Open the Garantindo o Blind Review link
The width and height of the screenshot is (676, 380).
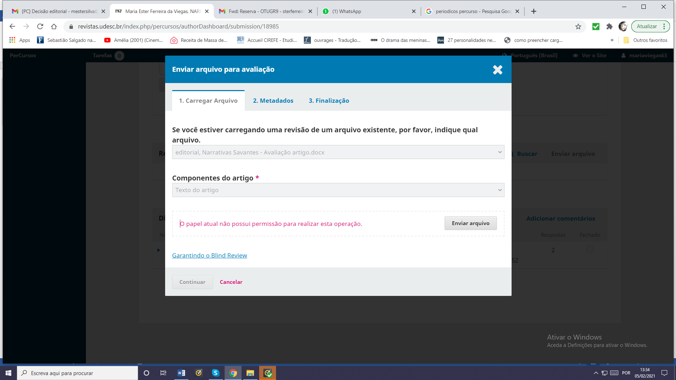[x=209, y=255]
